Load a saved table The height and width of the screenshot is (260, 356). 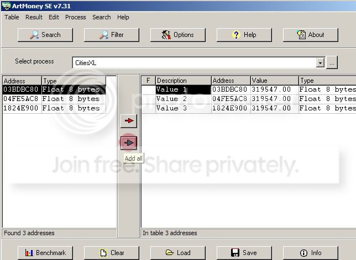click(x=178, y=253)
